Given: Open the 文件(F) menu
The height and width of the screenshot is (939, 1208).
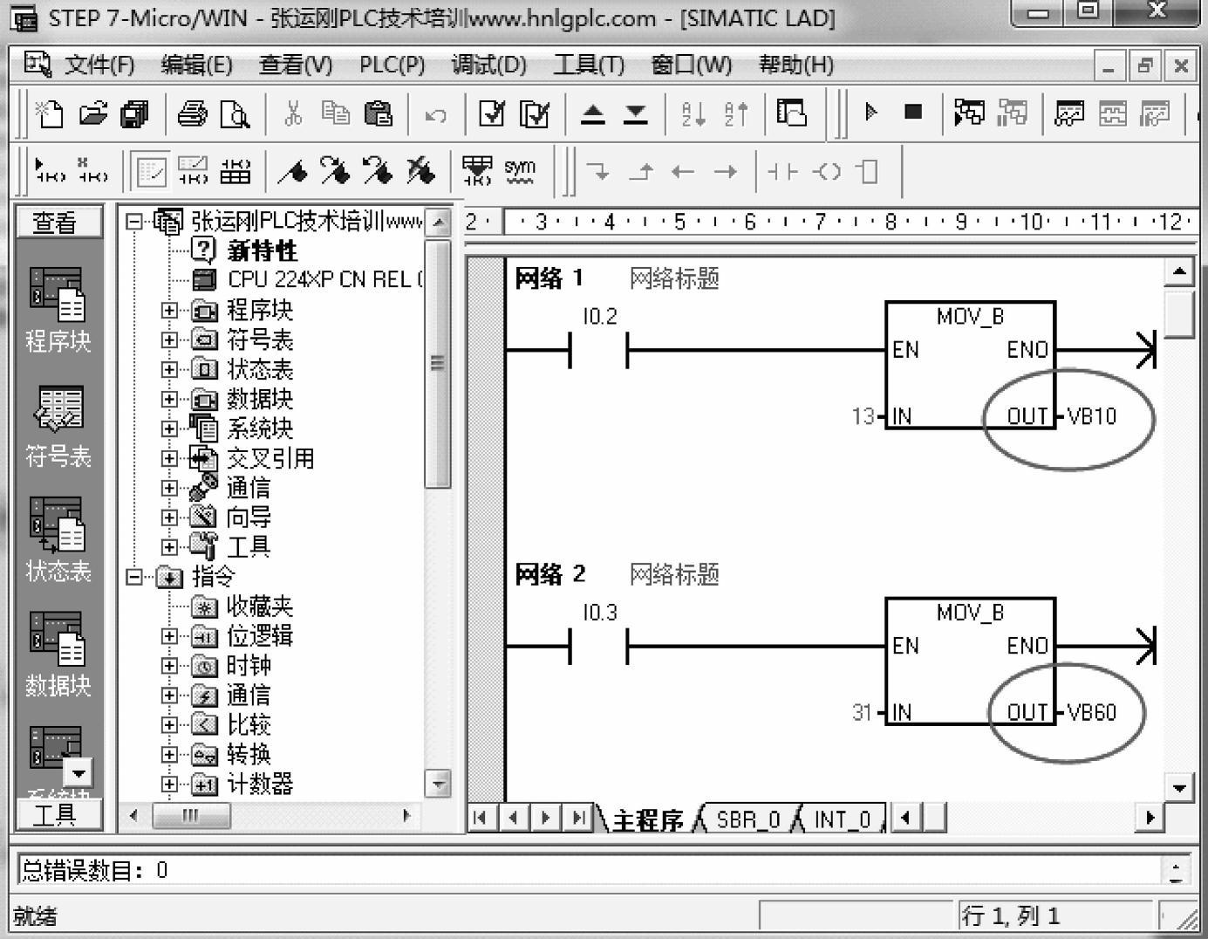Looking at the screenshot, I should [x=99, y=65].
